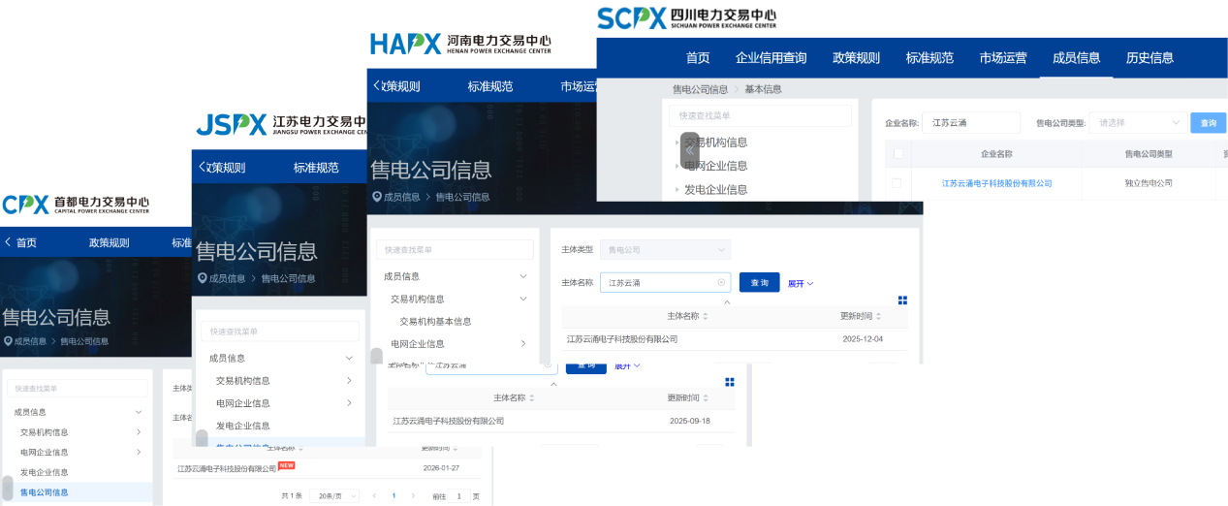
Task: Click the sort icon on 主体名称 header in Henan table
Action: click(705, 316)
